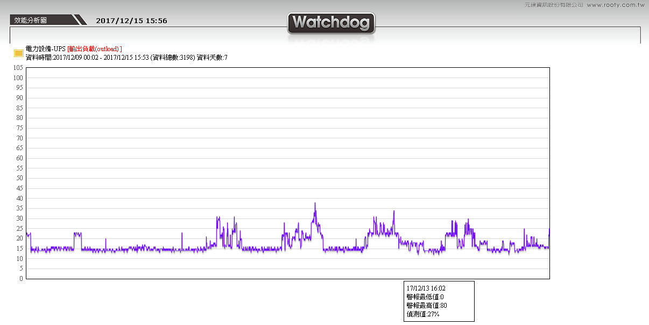Click the highest peak in the chart
649x325 pixels.
pyautogui.click(x=315, y=203)
